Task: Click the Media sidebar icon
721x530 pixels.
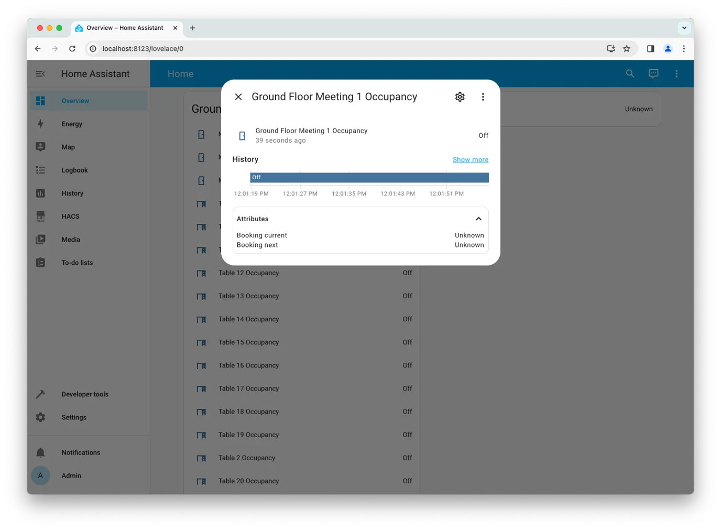Action: click(x=40, y=240)
